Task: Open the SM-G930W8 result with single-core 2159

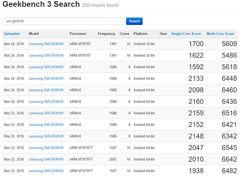Action: pyautogui.click(x=46, y=113)
